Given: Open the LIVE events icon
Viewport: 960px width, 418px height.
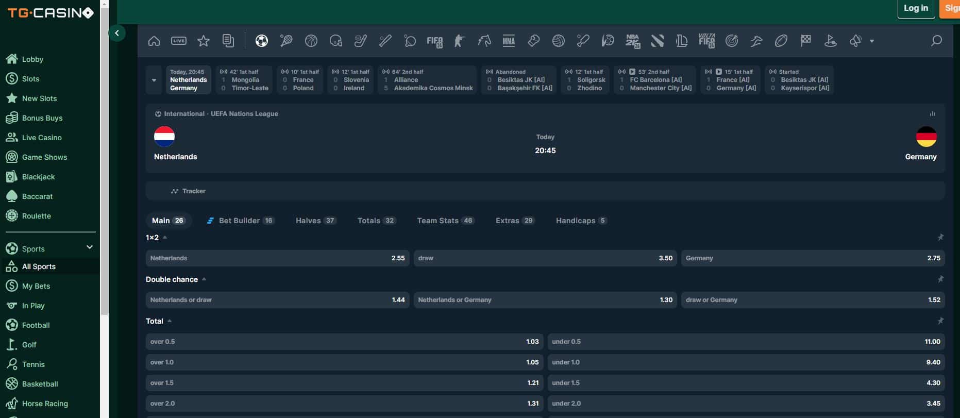Looking at the screenshot, I should [179, 41].
